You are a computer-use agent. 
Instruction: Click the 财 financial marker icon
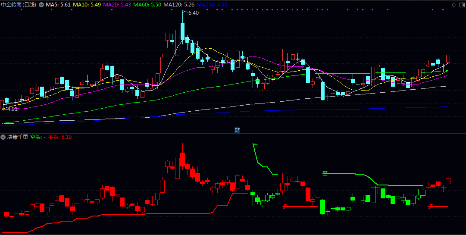(237, 130)
